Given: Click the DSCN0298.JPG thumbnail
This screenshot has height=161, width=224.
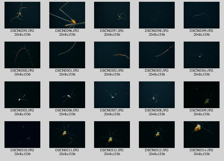Looking at the screenshot, I should tap(157, 15).
